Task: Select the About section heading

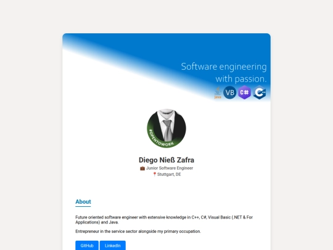Action: click(x=83, y=202)
